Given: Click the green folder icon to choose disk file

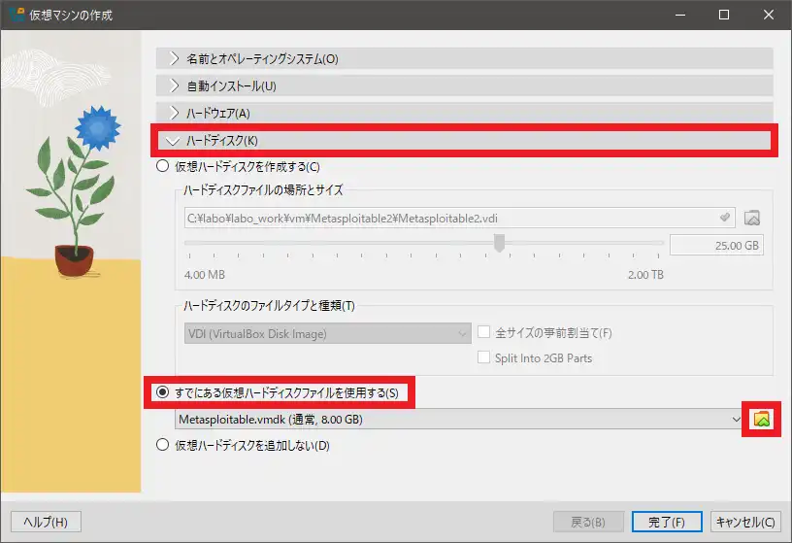Looking at the screenshot, I should 762,419.
